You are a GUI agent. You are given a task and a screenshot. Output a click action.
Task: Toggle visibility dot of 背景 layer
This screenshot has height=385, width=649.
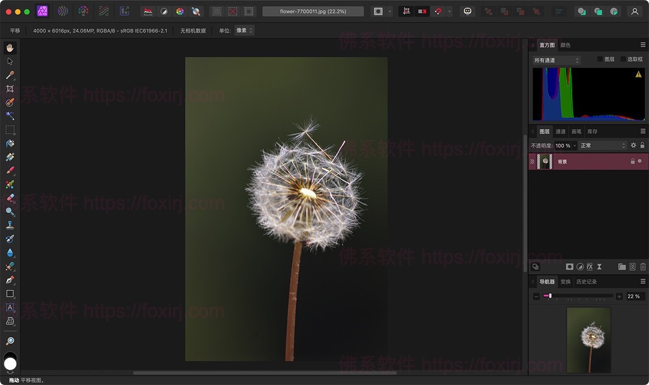coord(640,161)
